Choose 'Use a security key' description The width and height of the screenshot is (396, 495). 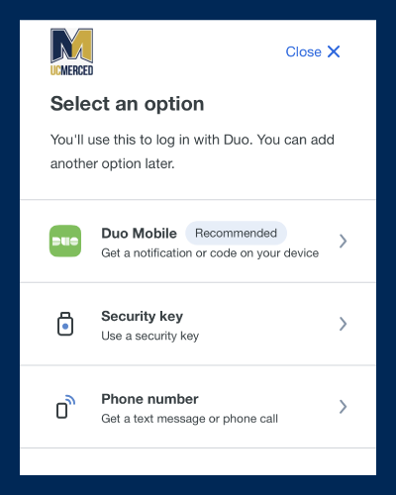[x=150, y=336]
